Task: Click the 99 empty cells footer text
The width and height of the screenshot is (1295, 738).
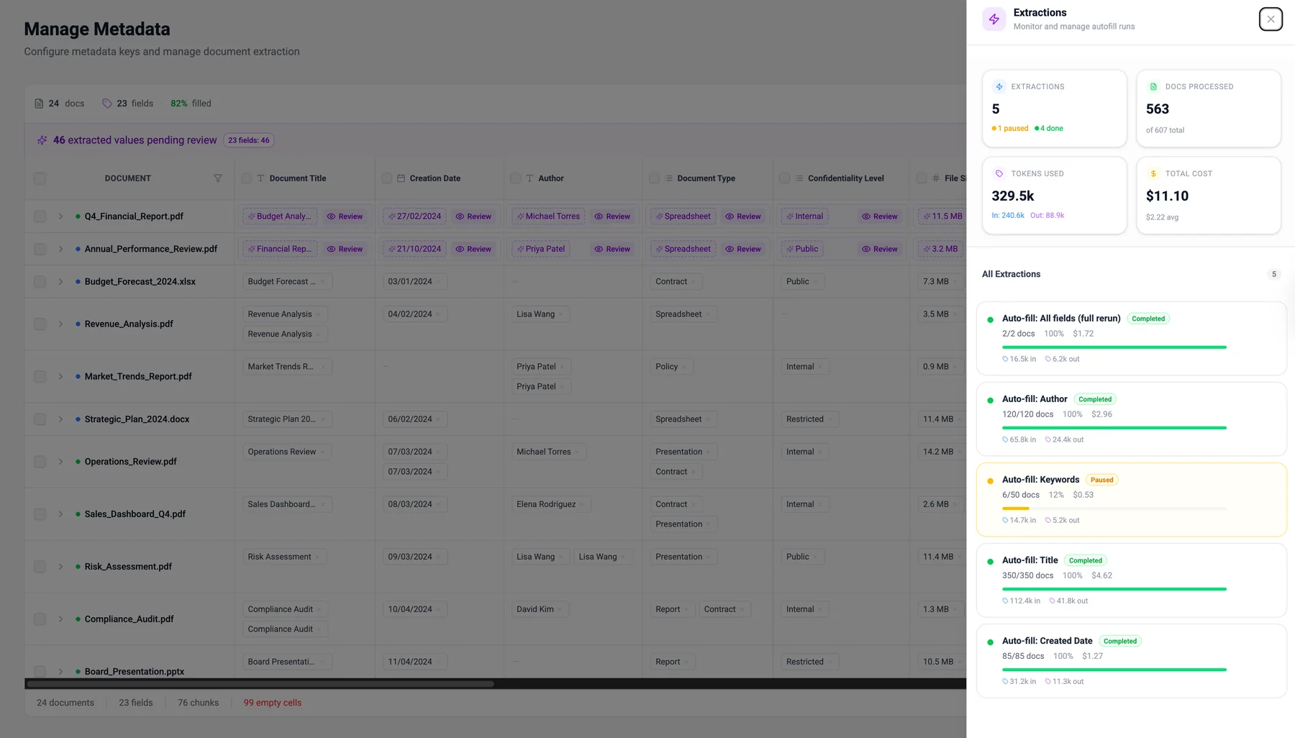Action: [x=273, y=703]
